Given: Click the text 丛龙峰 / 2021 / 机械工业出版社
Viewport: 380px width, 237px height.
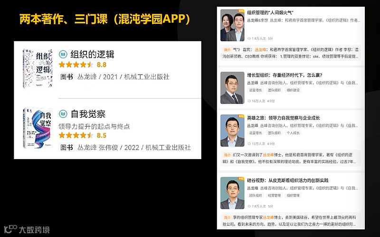Looking at the screenshot, I should 123,77.
